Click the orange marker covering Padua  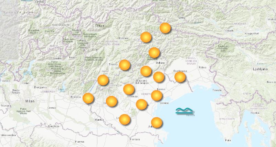[x=141, y=105]
